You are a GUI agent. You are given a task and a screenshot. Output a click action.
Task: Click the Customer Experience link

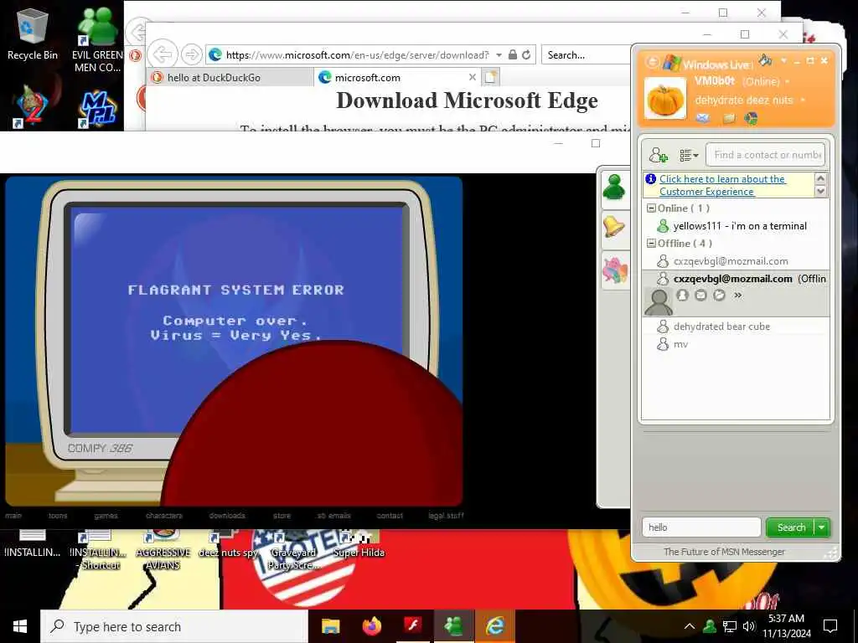click(x=722, y=185)
